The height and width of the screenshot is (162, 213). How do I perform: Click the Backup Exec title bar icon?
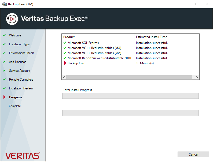coord(5,4)
